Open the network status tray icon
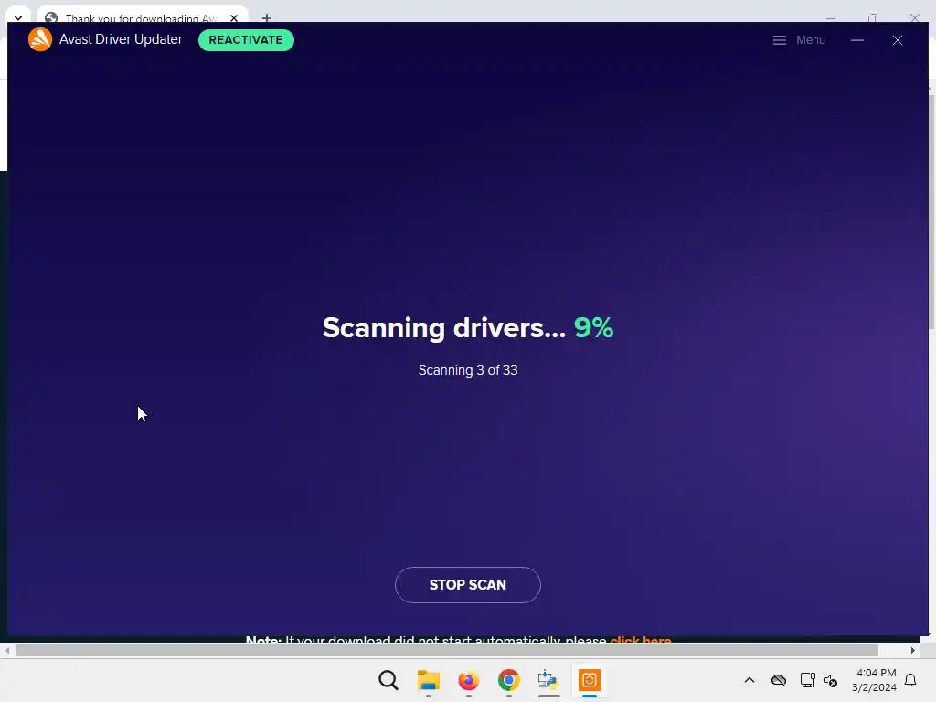Viewport: 936px width, 702px height. coord(807,680)
